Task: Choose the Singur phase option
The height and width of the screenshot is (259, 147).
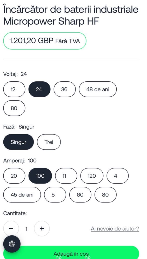Action: tap(18, 142)
